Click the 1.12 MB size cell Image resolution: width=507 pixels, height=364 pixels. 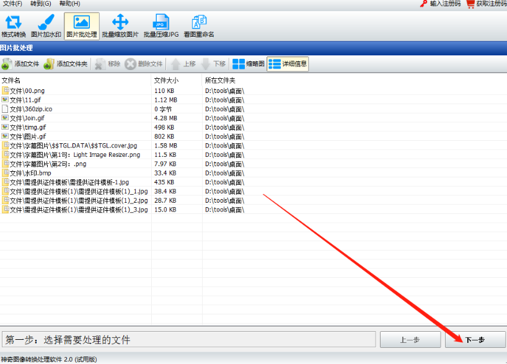[x=165, y=100]
